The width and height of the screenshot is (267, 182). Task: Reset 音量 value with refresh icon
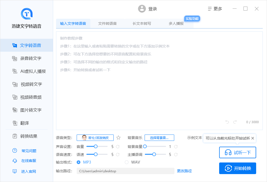point(118,147)
